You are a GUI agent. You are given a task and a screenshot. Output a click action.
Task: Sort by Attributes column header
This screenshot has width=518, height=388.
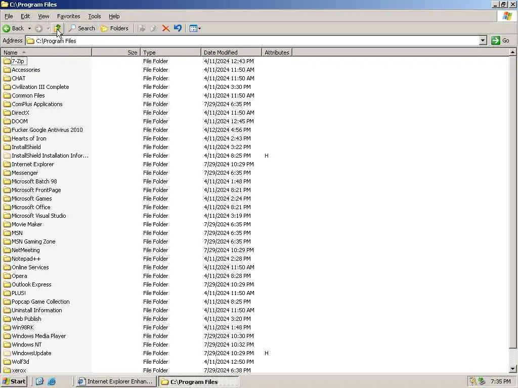pyautogui.click(x=277, y=53)
